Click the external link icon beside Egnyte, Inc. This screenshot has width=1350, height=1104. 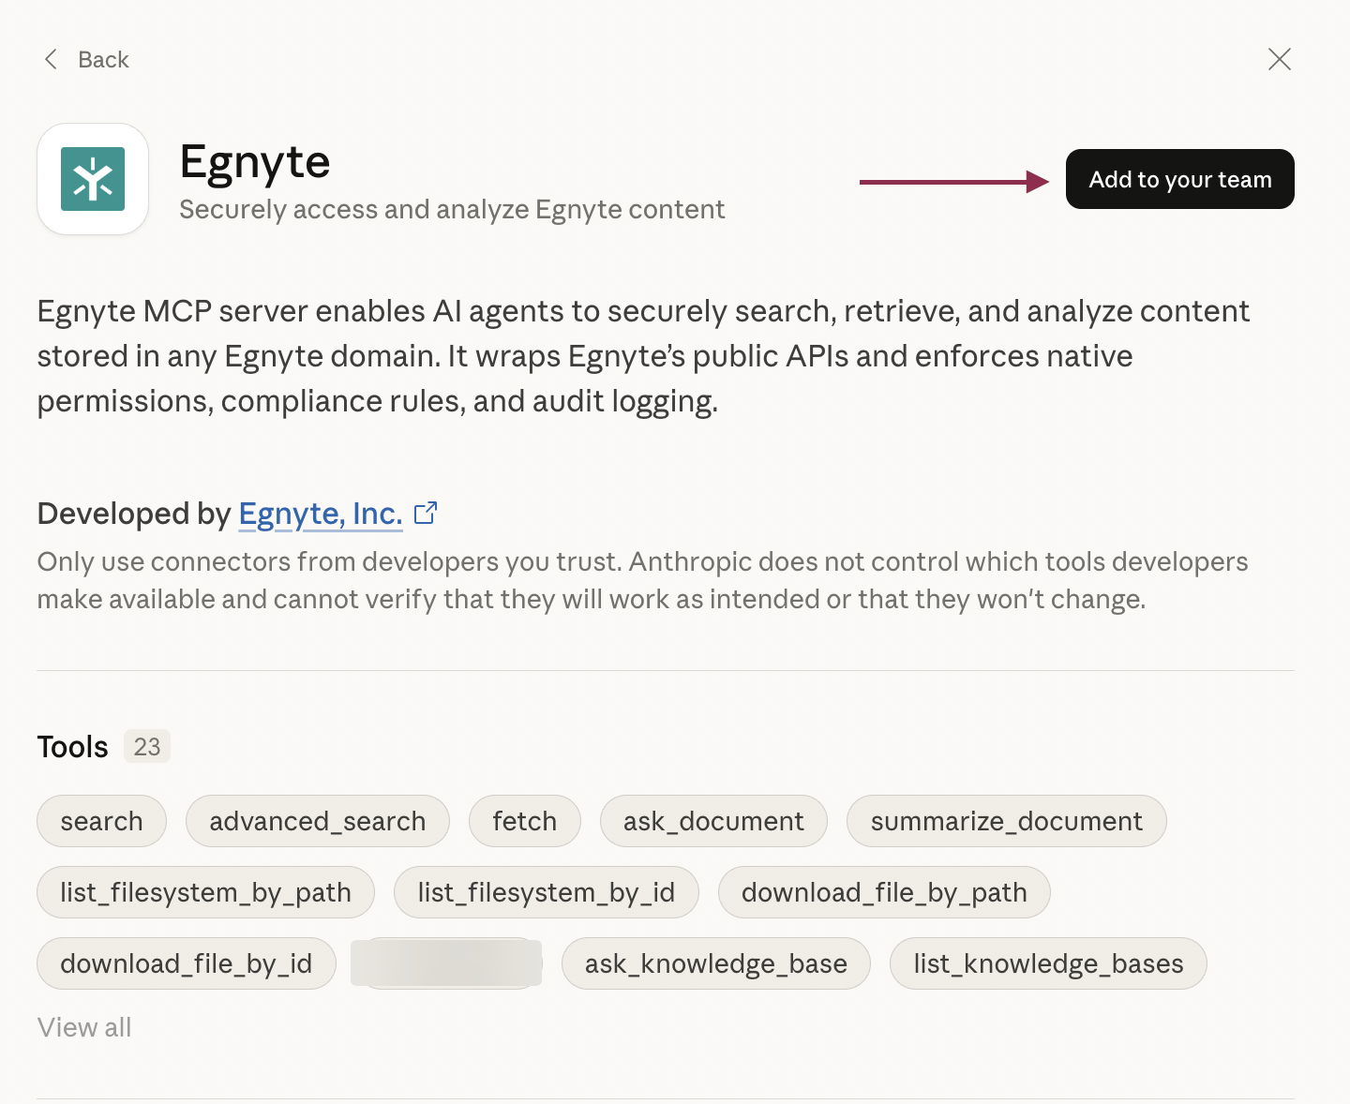pyautogui.click(x=426, y=513)
